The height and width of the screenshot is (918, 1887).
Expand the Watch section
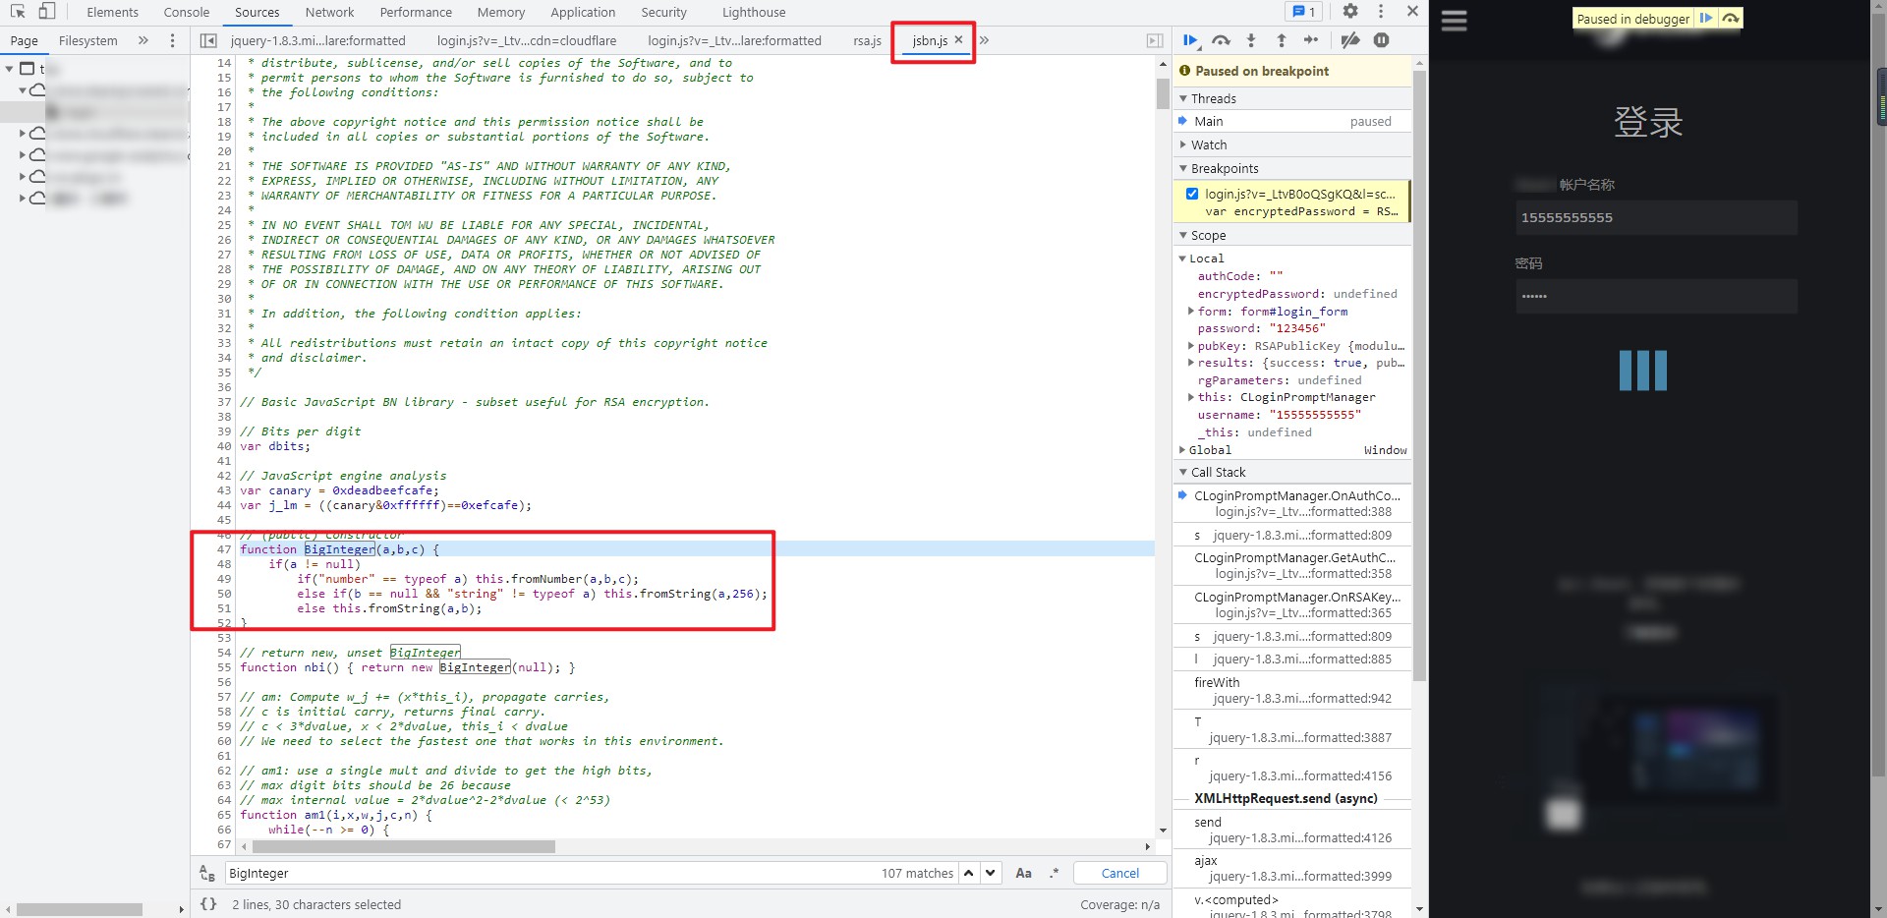coord(1209,144)
